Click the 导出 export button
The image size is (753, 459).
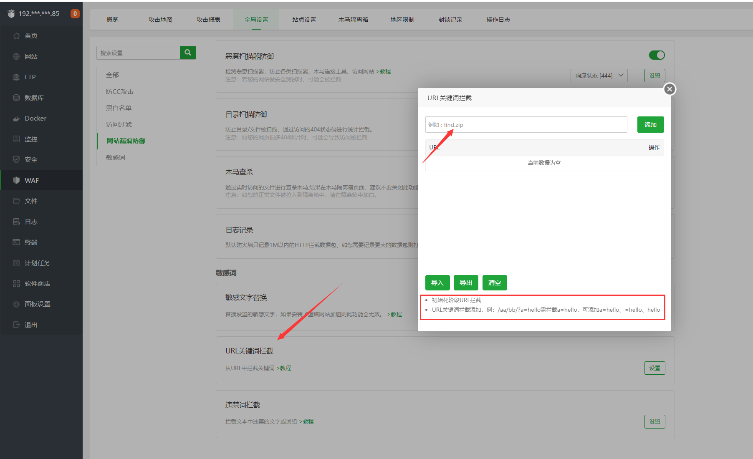[x=466, y=282]
